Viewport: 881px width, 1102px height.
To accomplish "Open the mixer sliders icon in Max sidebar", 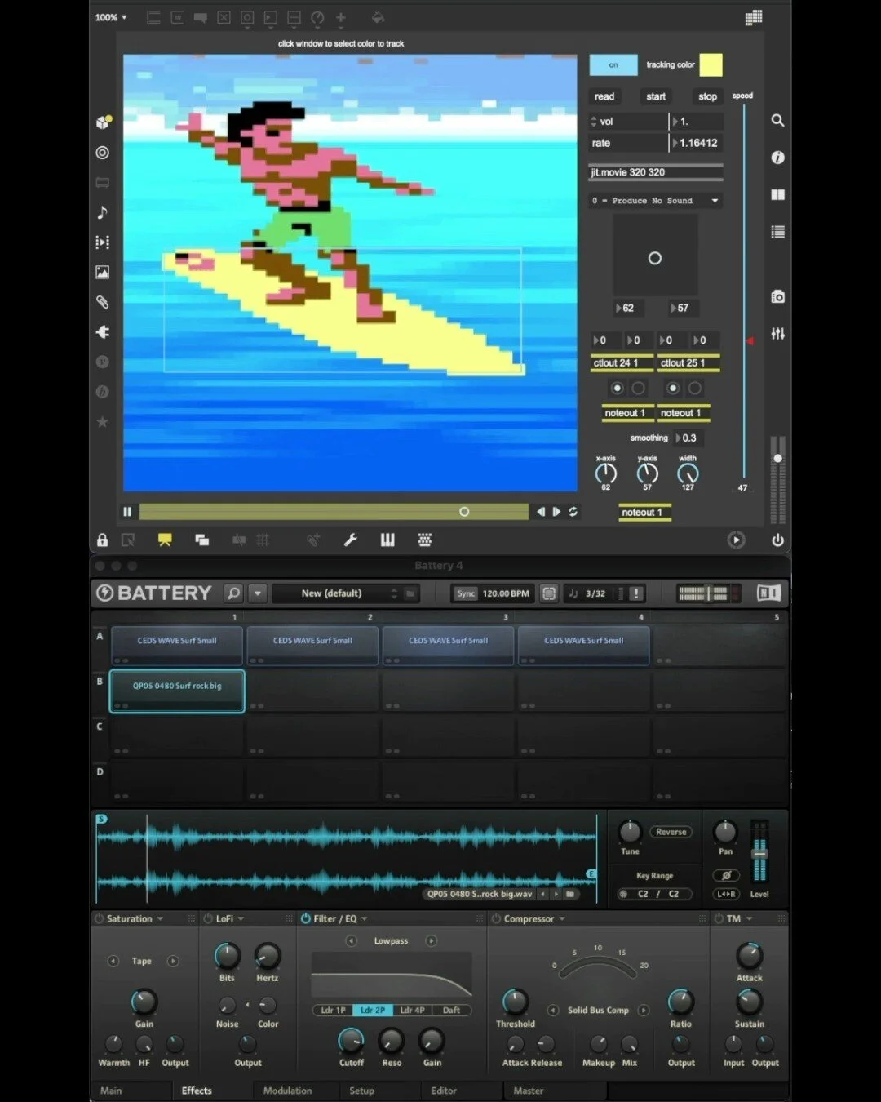I will (x=777, y=334).
